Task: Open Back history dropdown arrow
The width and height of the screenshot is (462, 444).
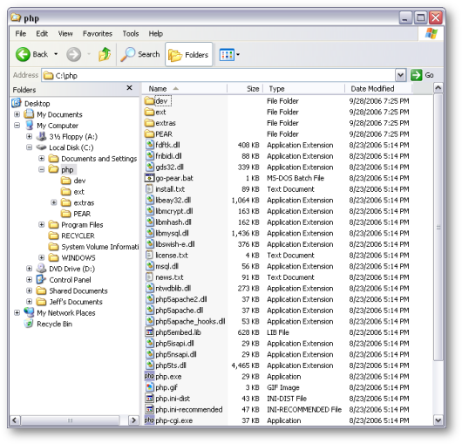Action: point(56,54)
